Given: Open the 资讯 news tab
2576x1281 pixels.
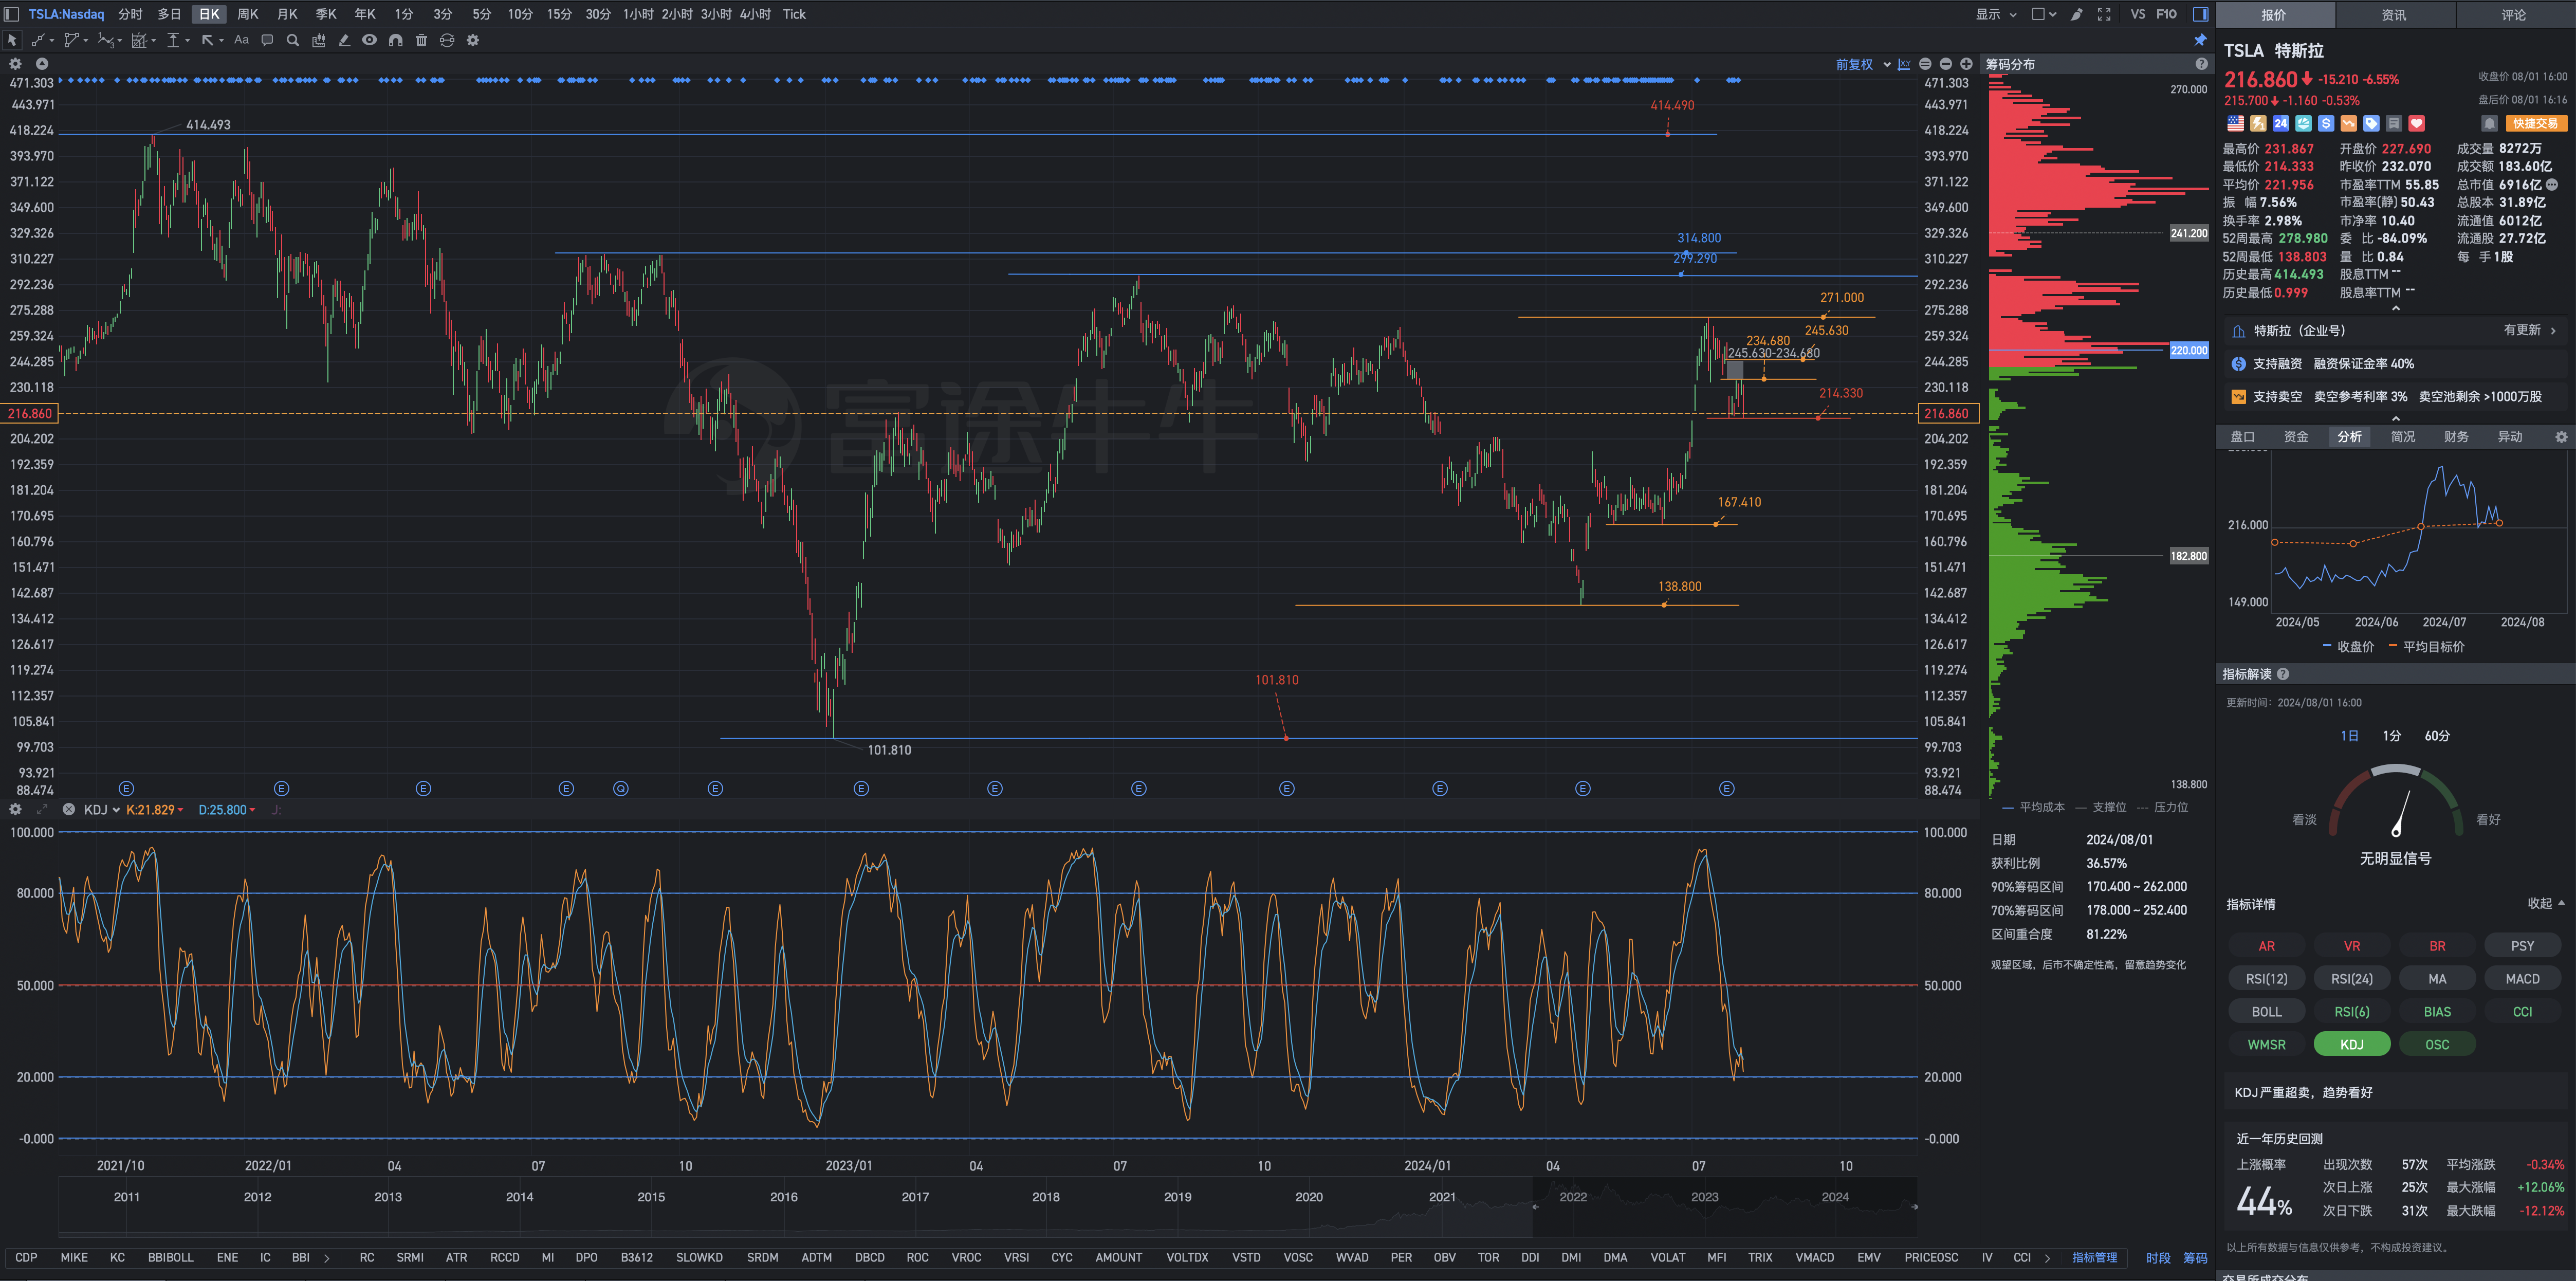Looking at the screenshot, I should click(x=2394, y=15).
